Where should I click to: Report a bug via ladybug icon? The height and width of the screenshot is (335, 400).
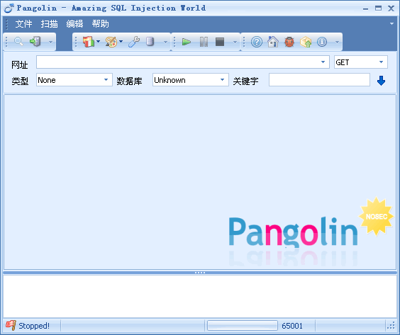coord(289,42)
